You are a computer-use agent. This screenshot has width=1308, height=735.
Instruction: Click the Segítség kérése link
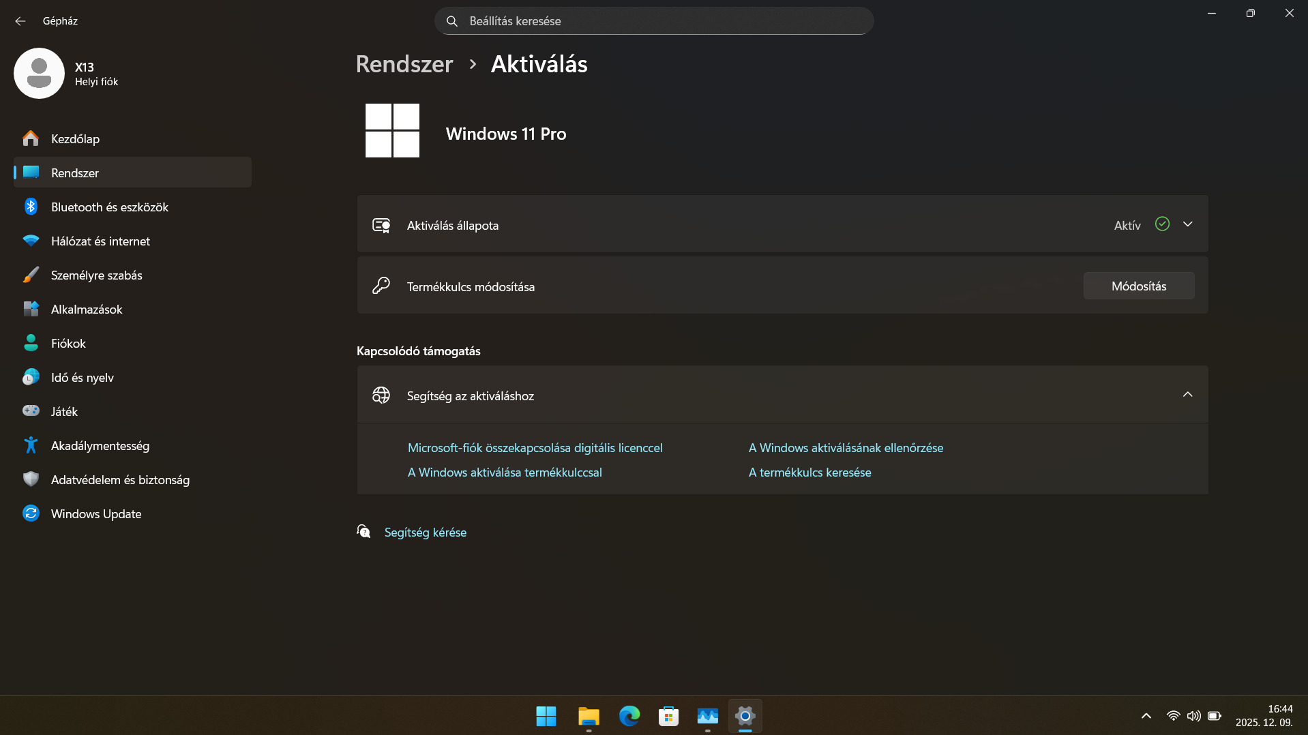pos(426,532)
